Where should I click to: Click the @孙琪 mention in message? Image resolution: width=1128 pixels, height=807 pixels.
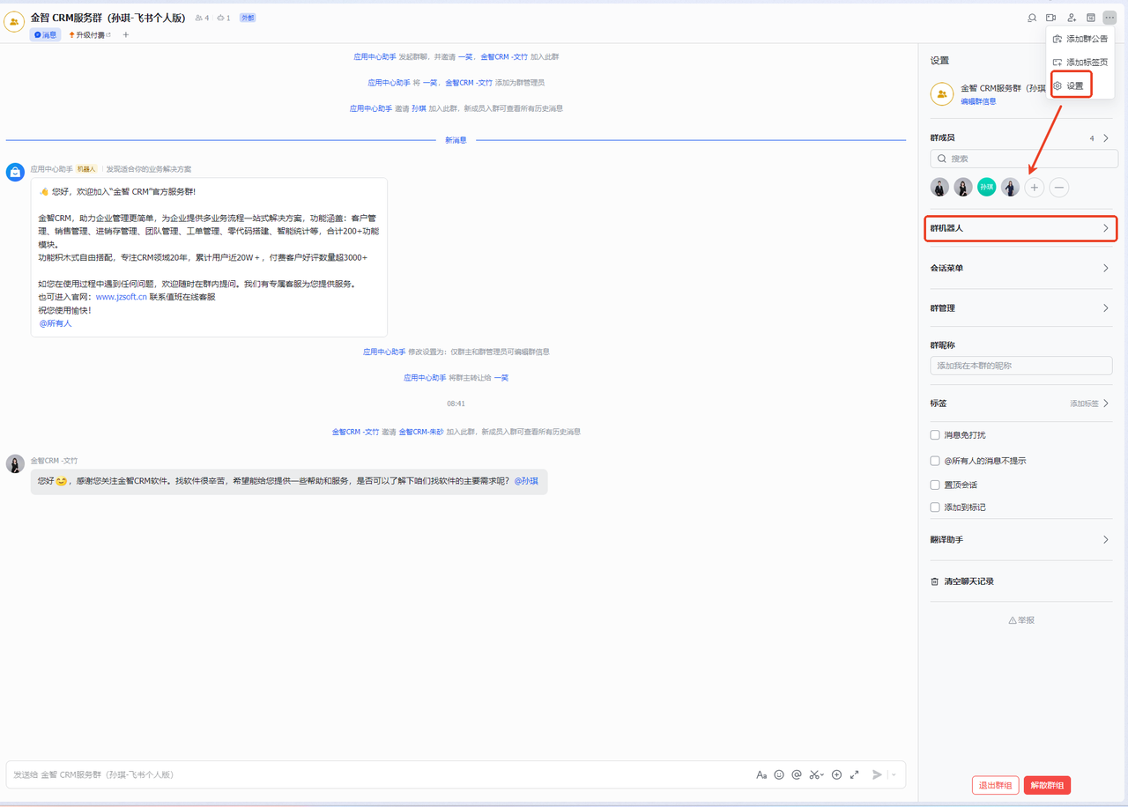point(526,481)
